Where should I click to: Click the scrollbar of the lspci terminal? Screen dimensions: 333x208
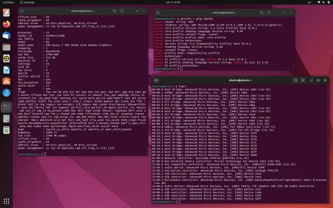tap(328, 143)
